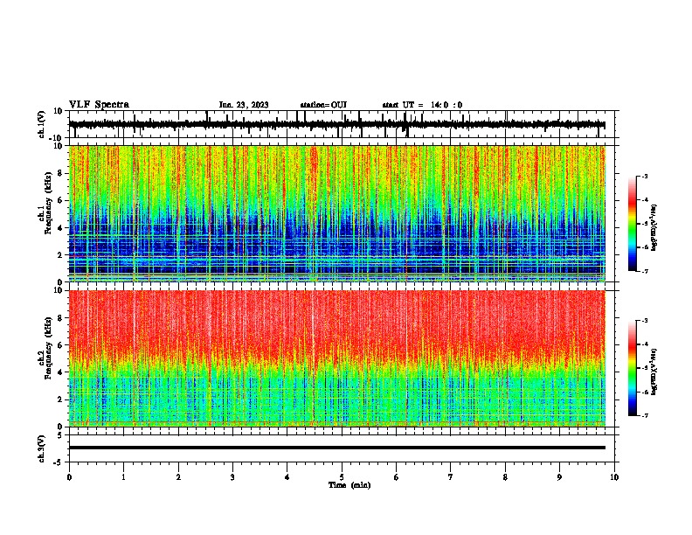Screen dimensions: 692x535
Task: Click time axis tick label "6"
Action: tap(397, 477)
